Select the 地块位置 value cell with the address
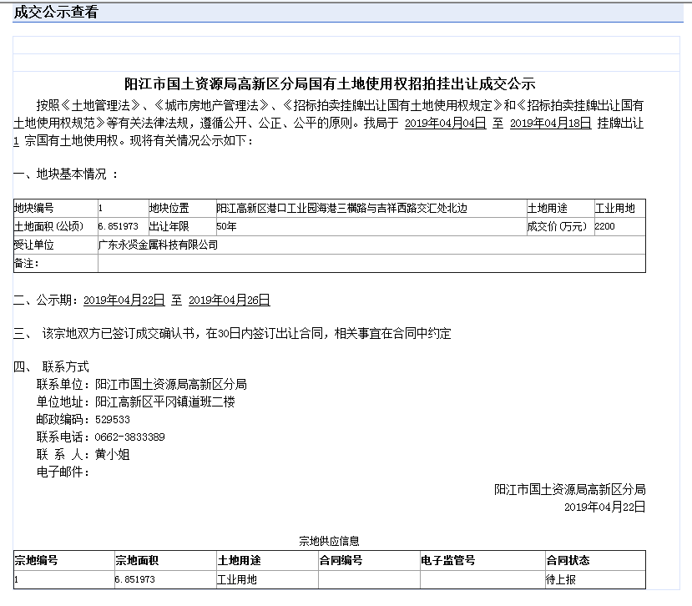692x606 pixels. 371,208
